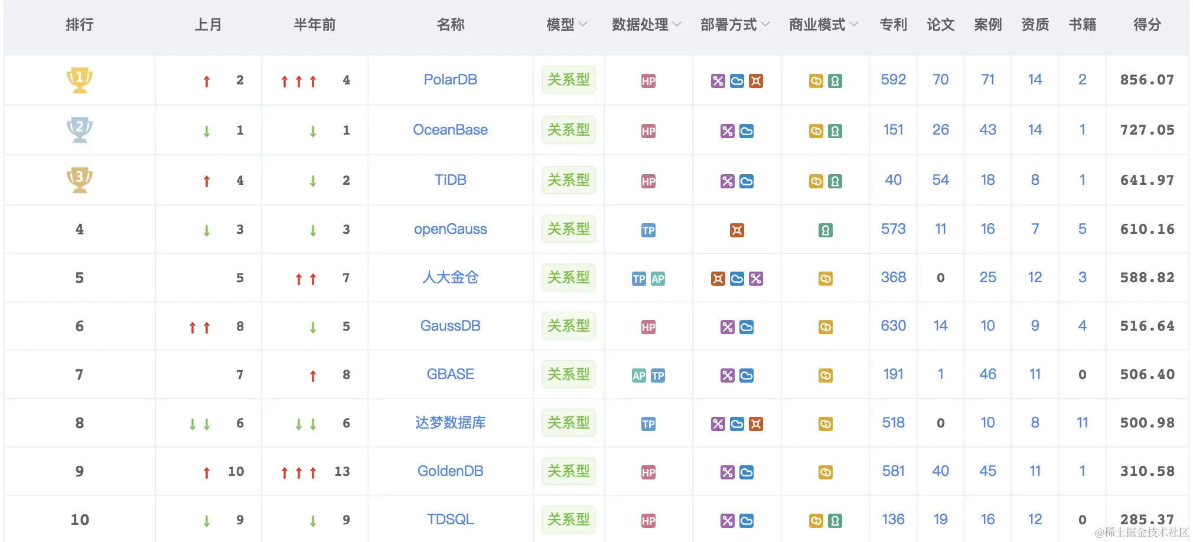Click the green business-model icon in the TDSQL row
The height and width of the screenshot is (542, 1193).
point(835,521)
